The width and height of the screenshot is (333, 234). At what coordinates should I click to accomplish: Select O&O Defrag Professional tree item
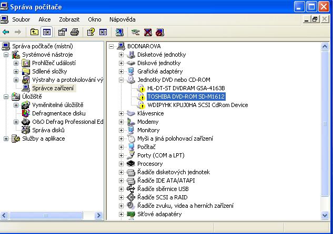point(67,122)
